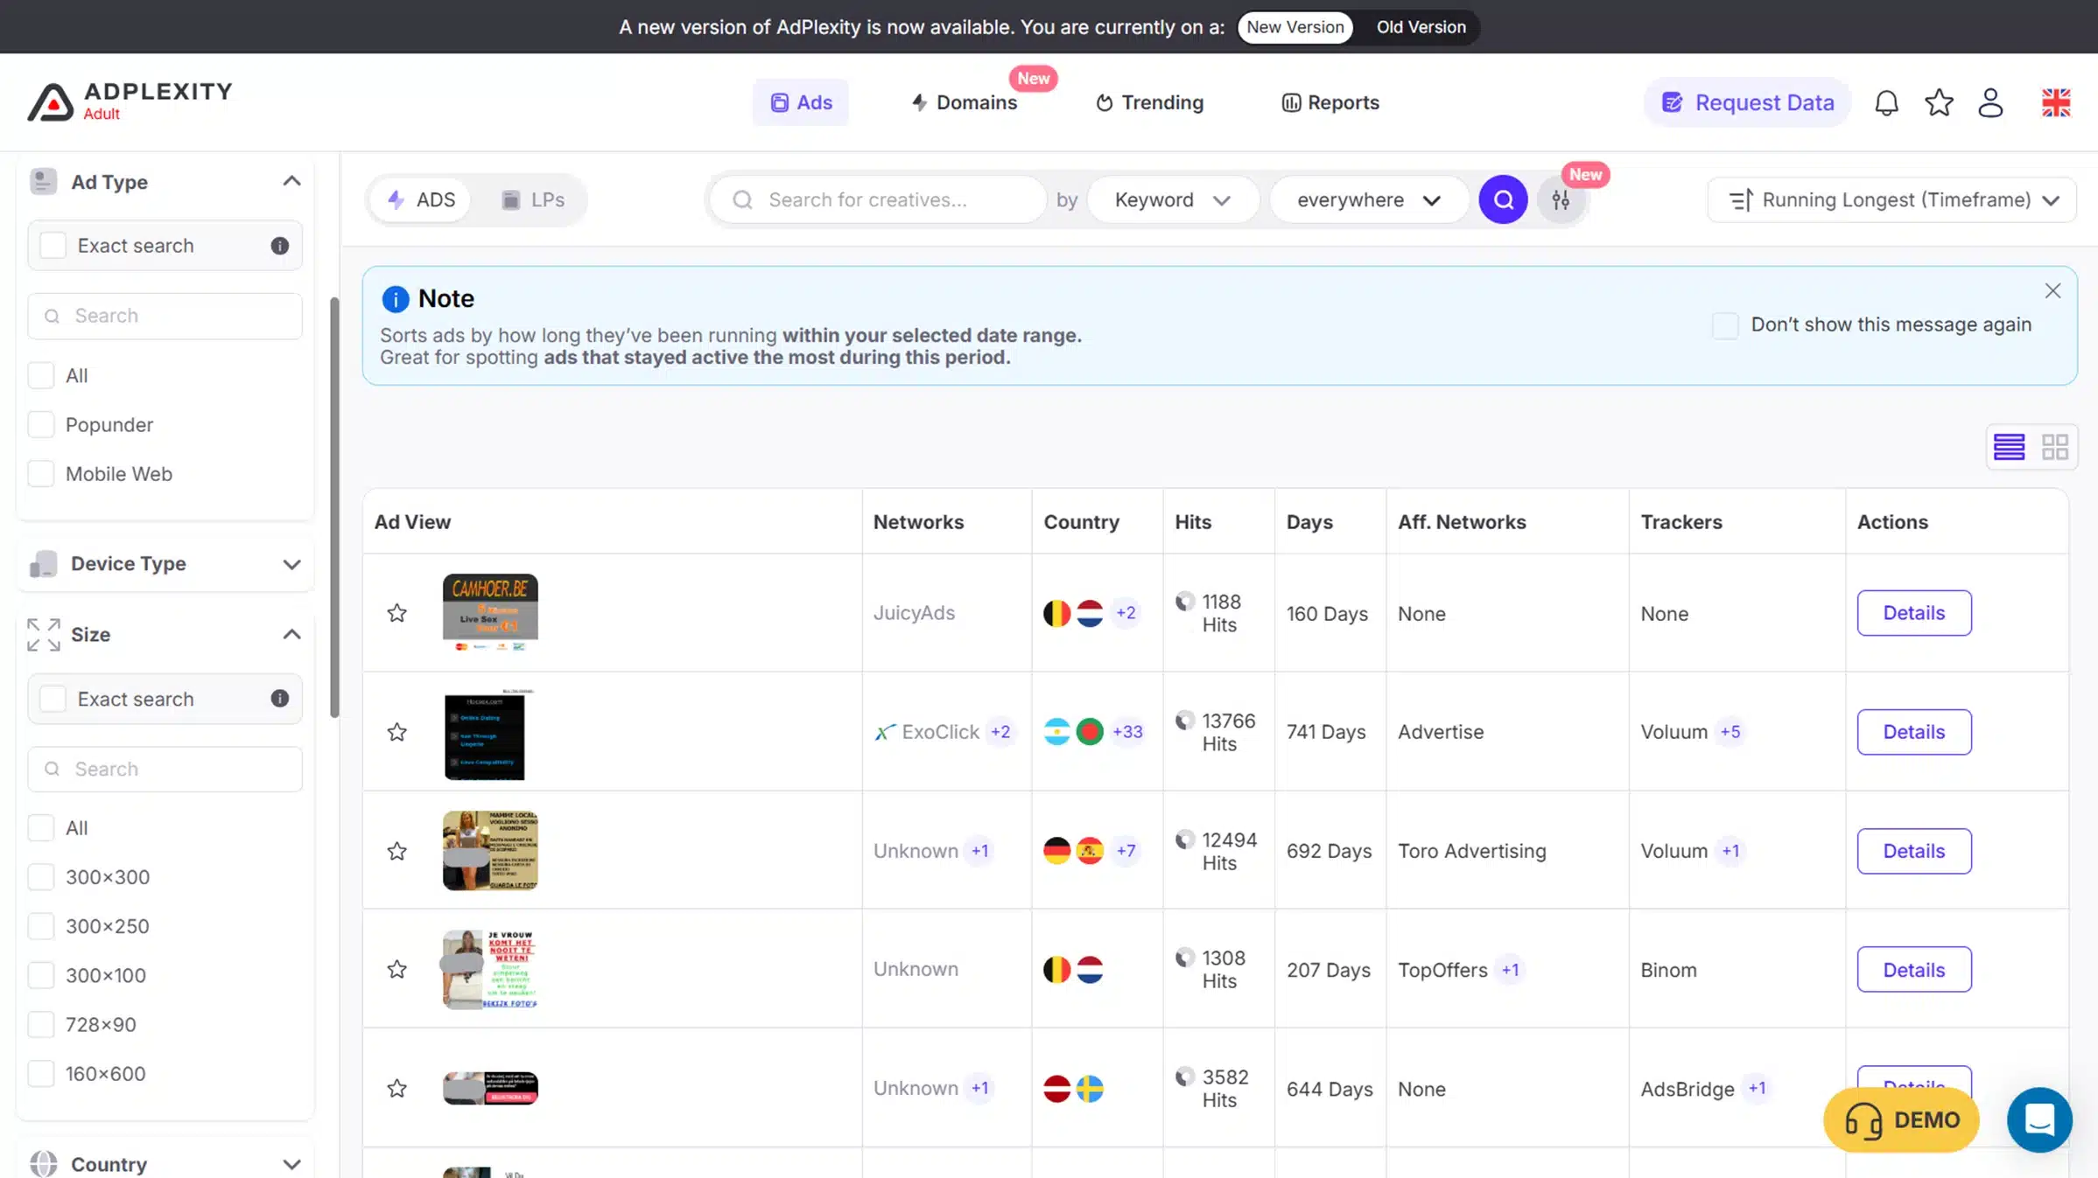Image resolution: width=2098 pixels, height=1178 pixels.
Task: Open advanced search filter settings icon
Action: tap(1561, 199)
